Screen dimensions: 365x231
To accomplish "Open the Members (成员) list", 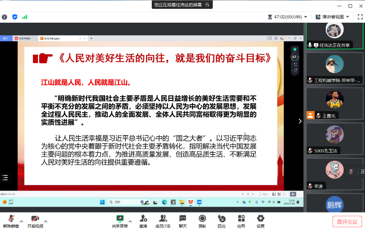I will coord(163,221).
